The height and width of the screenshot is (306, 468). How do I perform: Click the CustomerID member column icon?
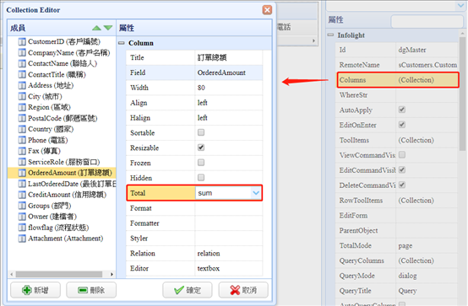point(22,41)
